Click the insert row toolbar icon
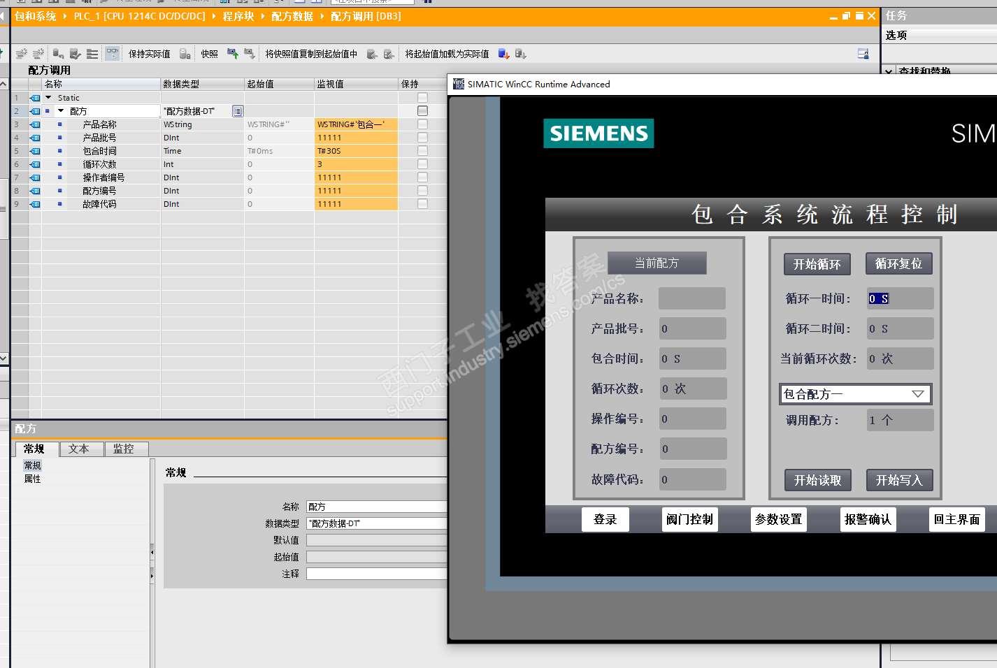Image resolution: width=997 pixels, height=668 pixels. pos(22,54)
